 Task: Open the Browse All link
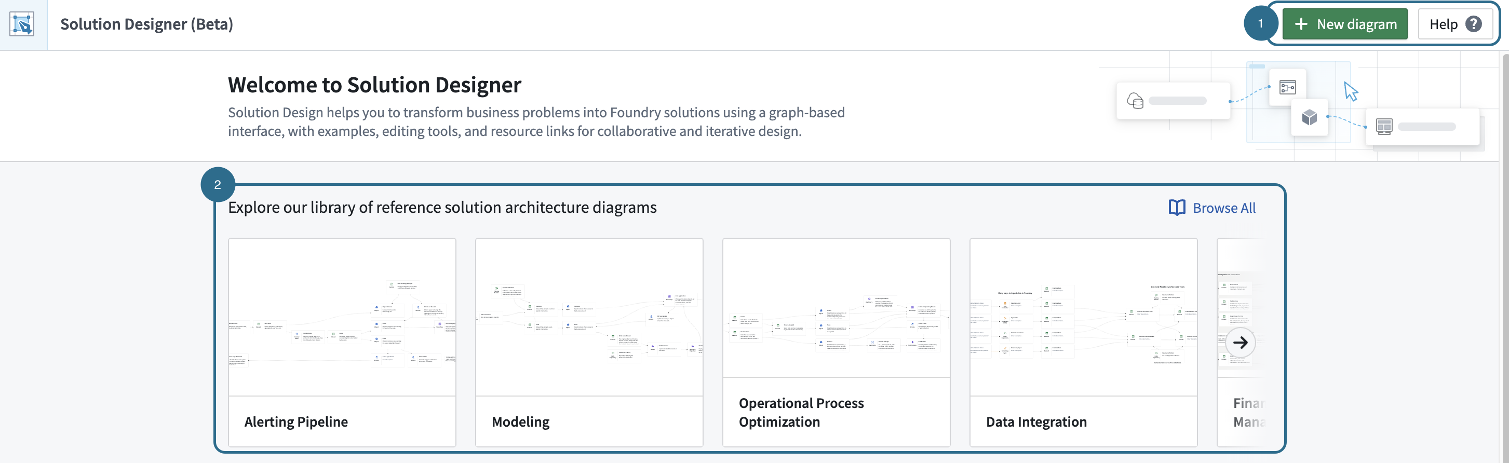tap(1212, 208)
